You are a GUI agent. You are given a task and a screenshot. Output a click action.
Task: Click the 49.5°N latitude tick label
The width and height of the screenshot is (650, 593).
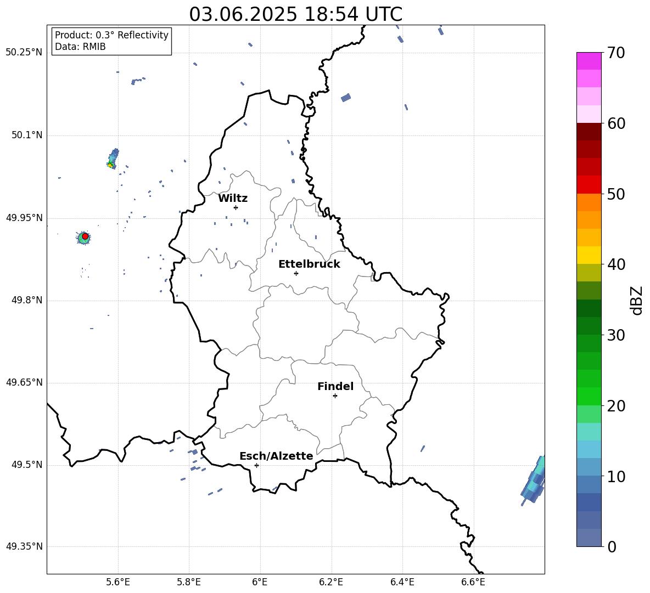coord(27,465)
